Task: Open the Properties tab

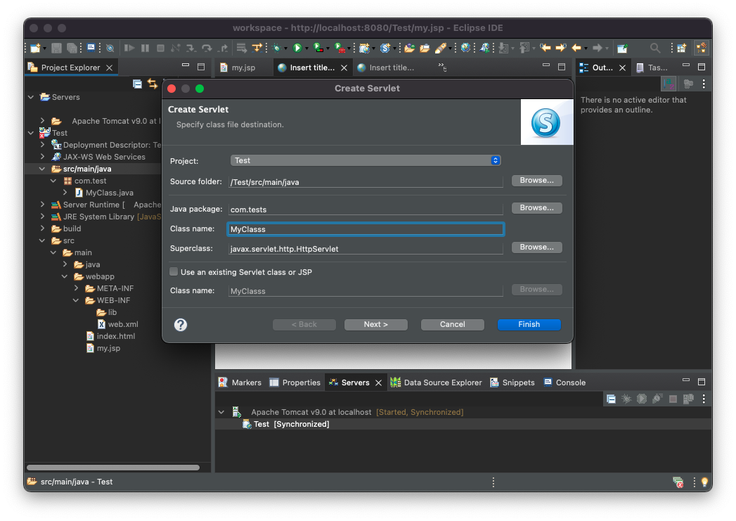Action: [x=295, y=382]
